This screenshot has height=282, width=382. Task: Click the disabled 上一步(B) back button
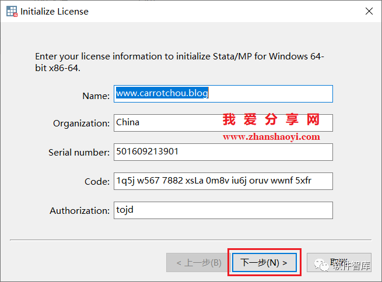pyautogui.click(x=199, y=263)
